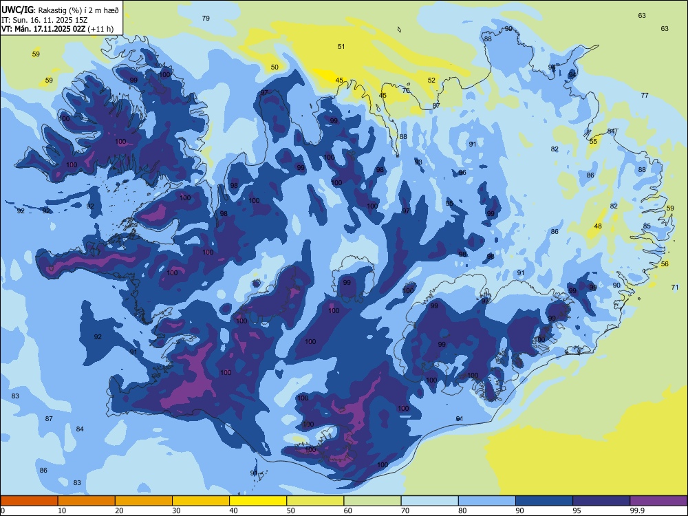
Task: Click the orange 10–20 legend swatch
Action: click(x=87, y=501)
